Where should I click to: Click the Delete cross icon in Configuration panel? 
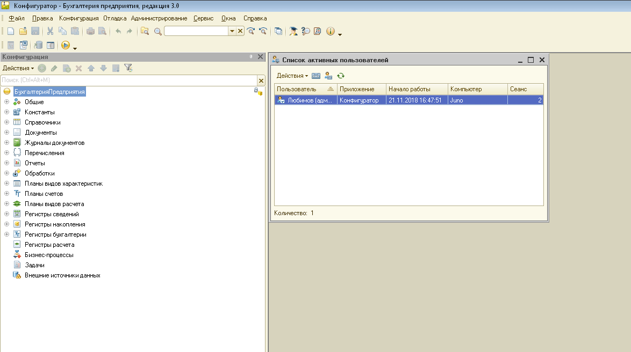click(x=79, y=68)
